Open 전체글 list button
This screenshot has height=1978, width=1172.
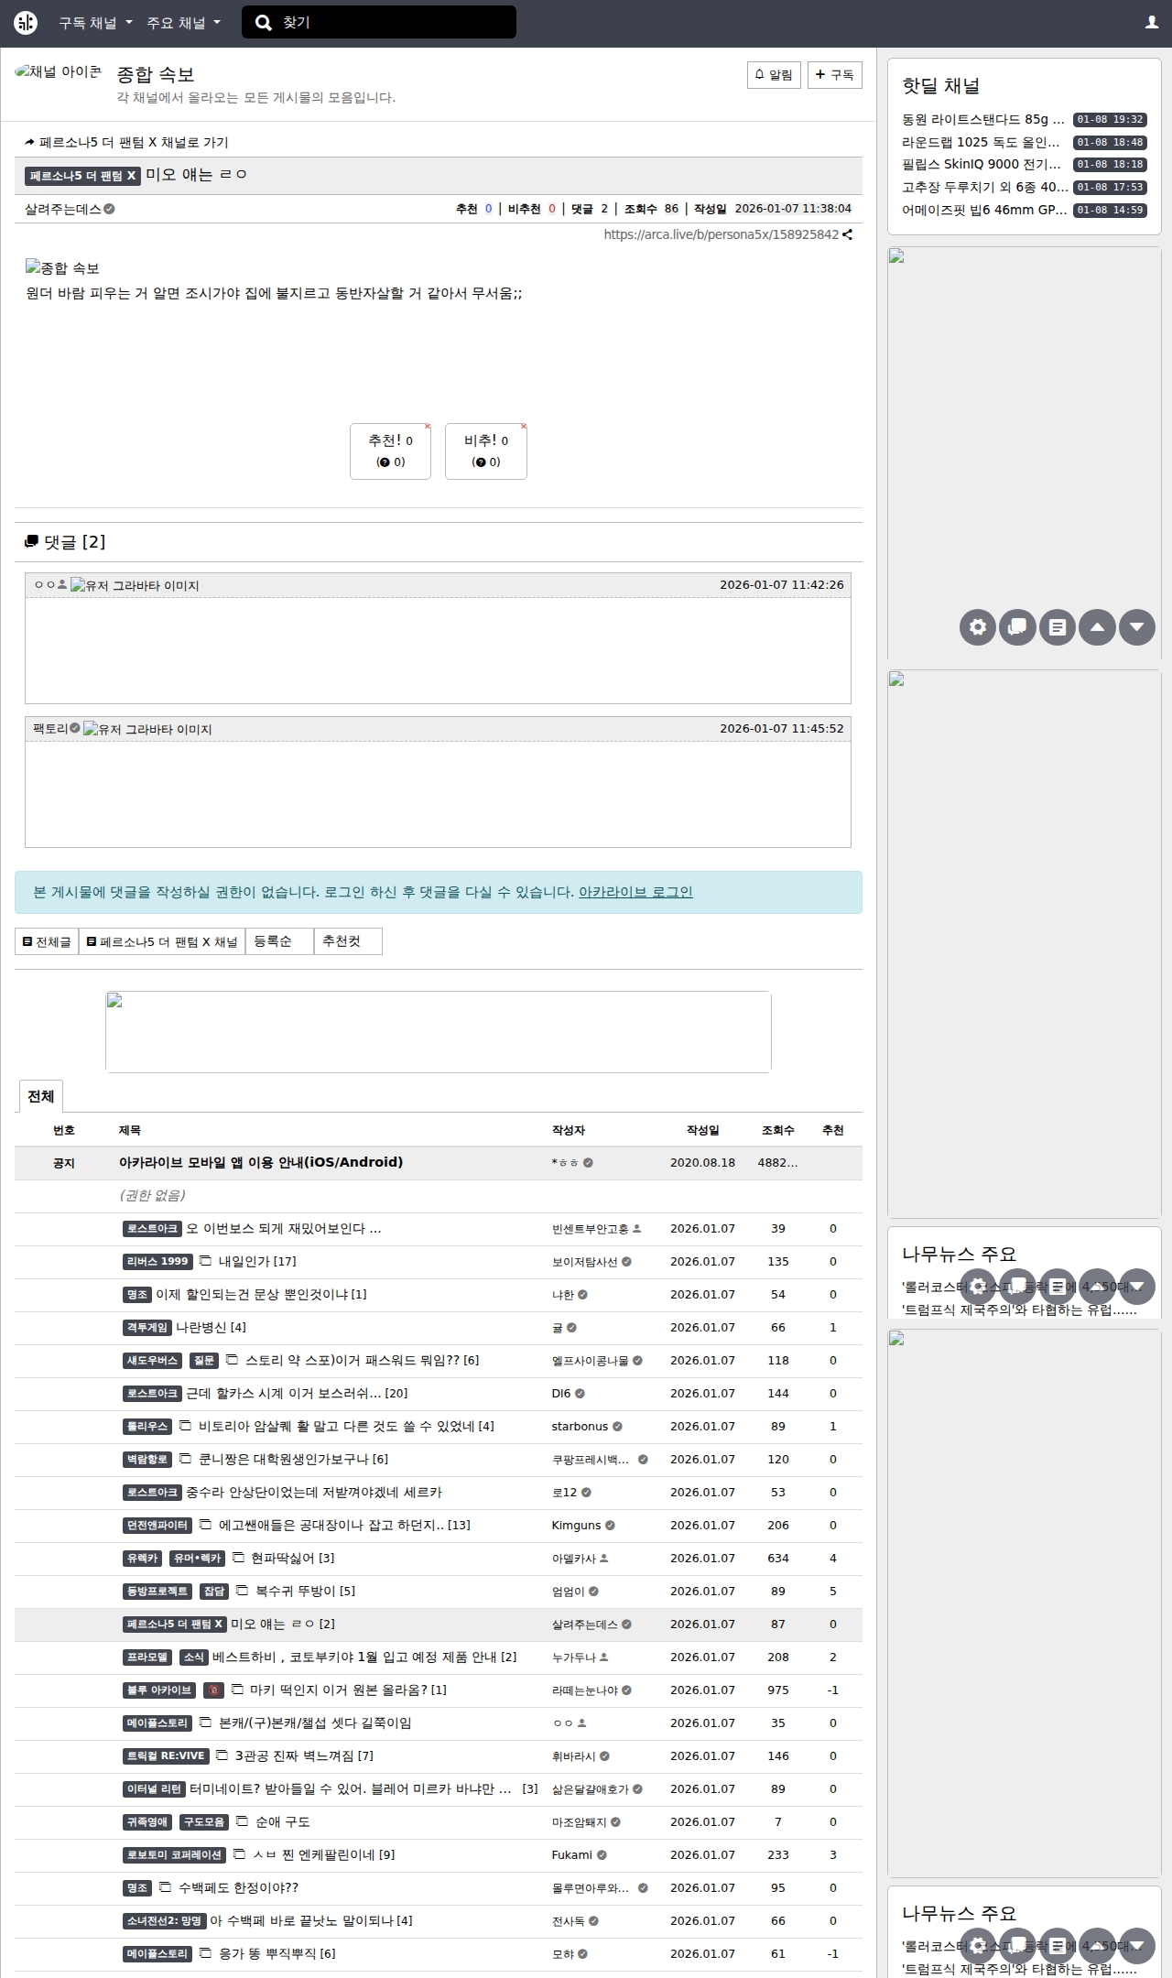click(47, 941)
